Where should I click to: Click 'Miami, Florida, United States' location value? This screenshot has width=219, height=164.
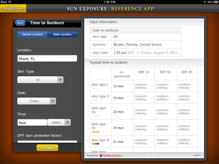(x=137, y=45)
